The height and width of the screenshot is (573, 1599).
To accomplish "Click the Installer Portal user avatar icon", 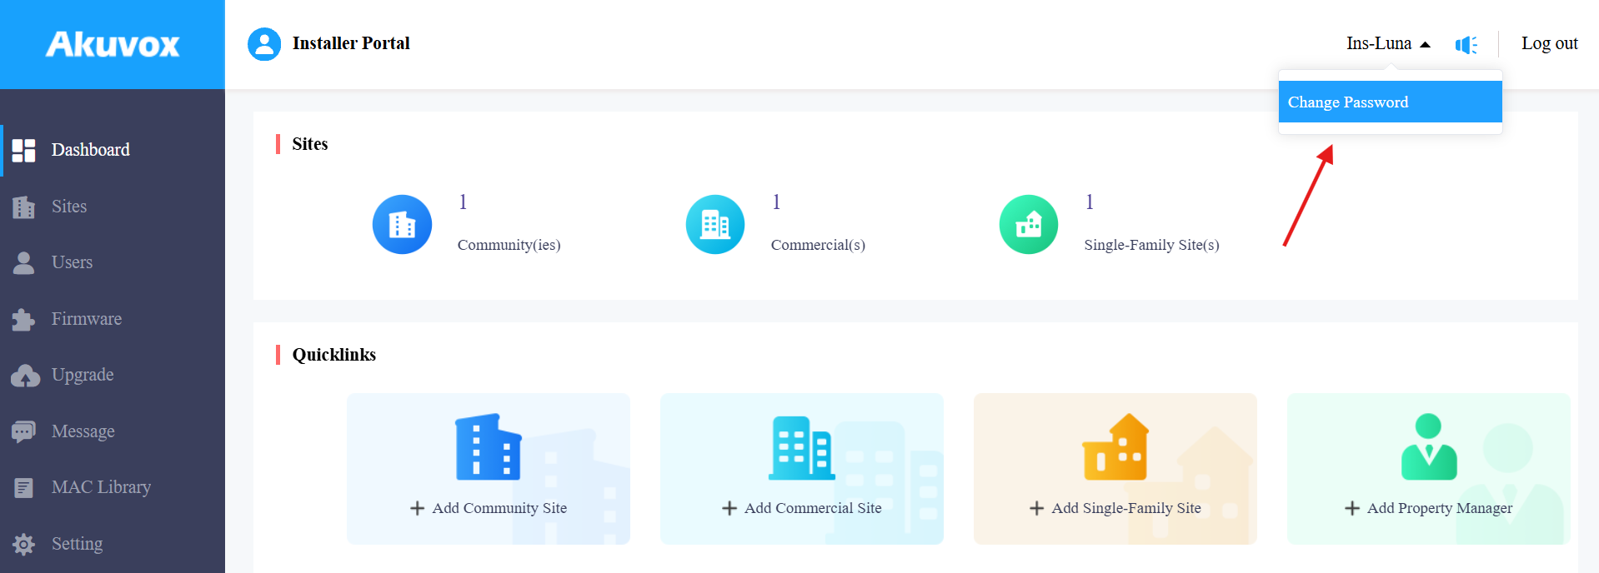I will 264,44.
